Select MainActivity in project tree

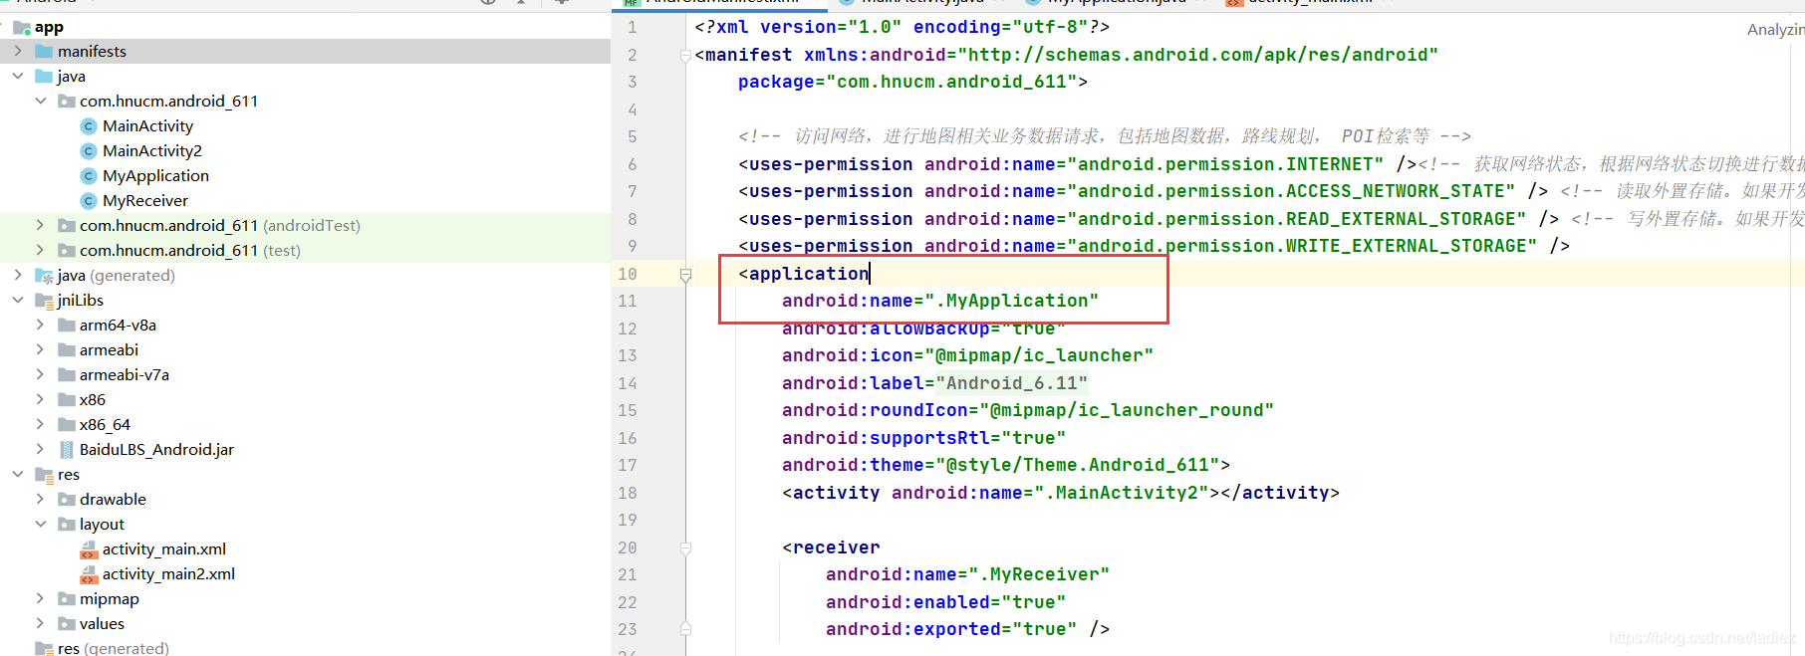147,125
